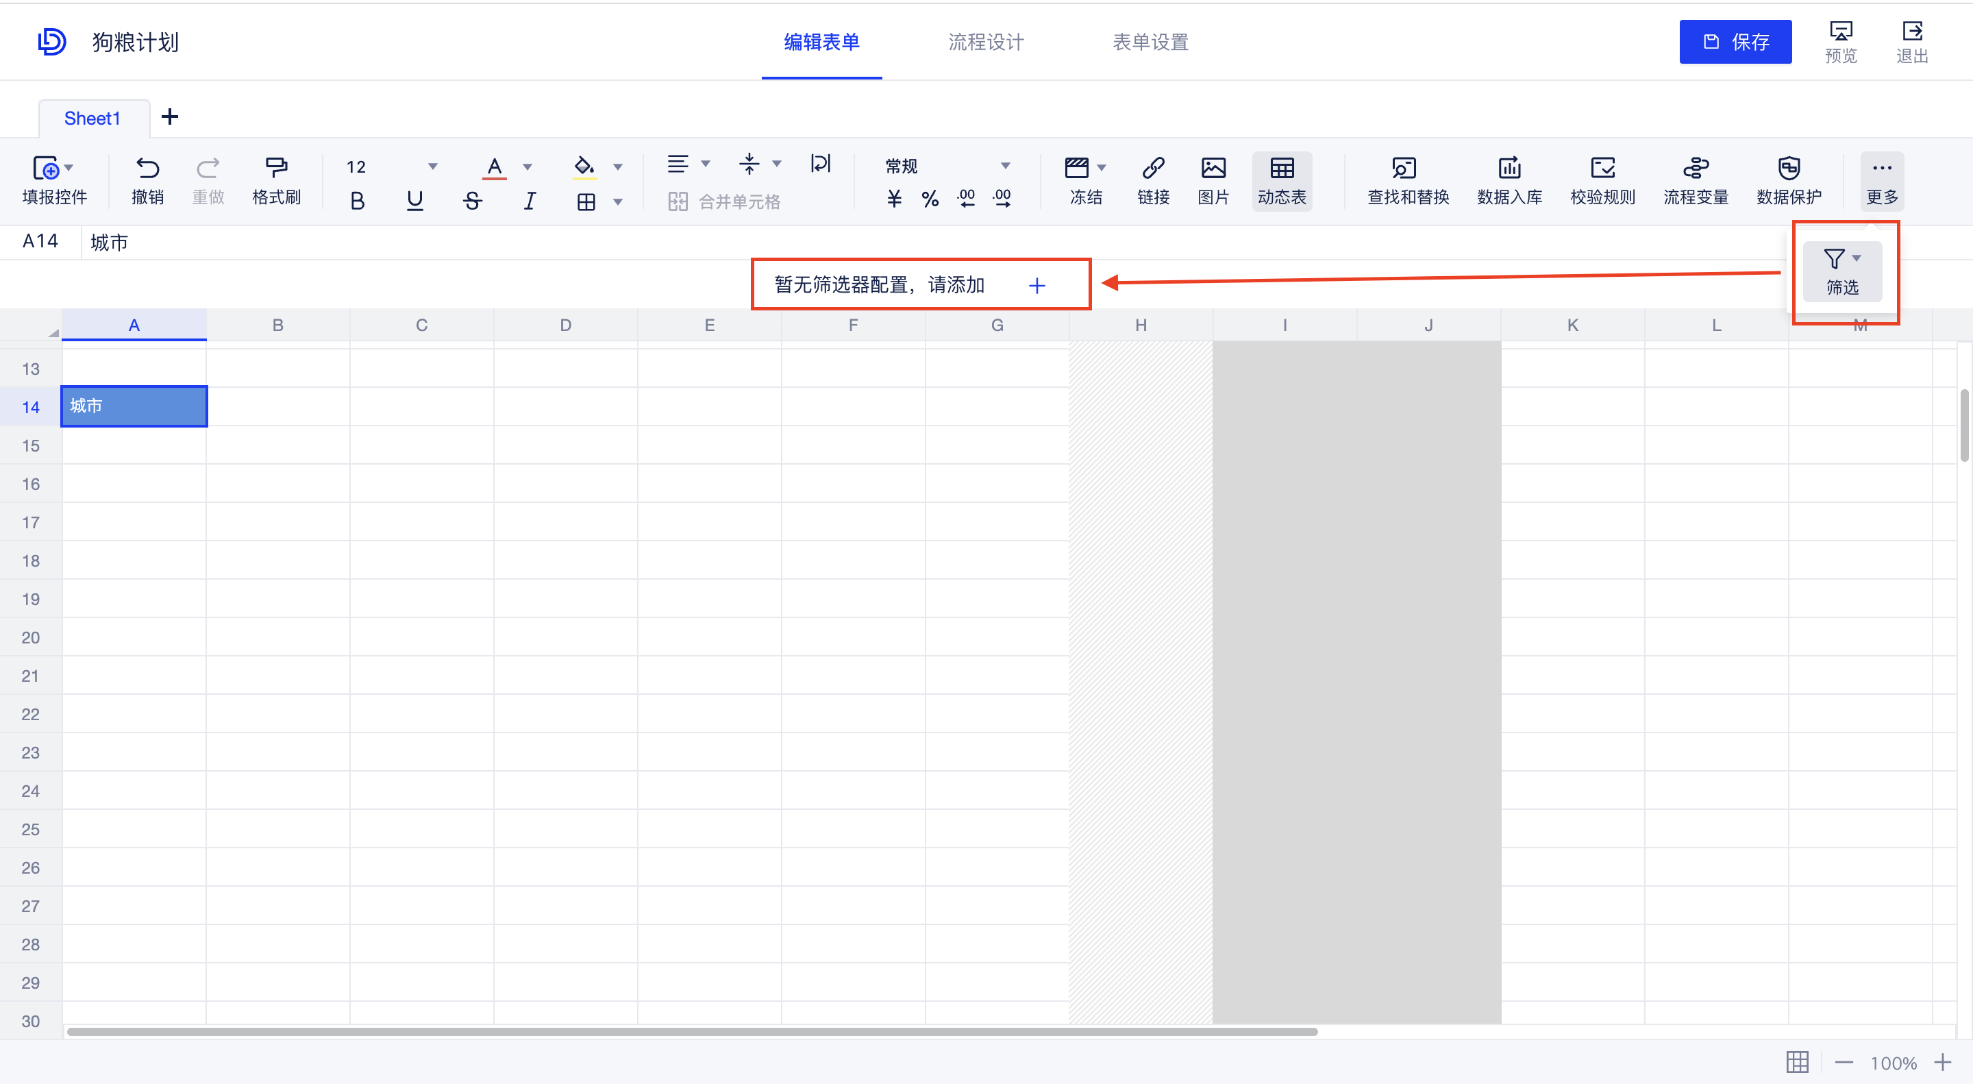Click the cell containing 城市
This screenshot has width=1973, height=1084.
134,406
